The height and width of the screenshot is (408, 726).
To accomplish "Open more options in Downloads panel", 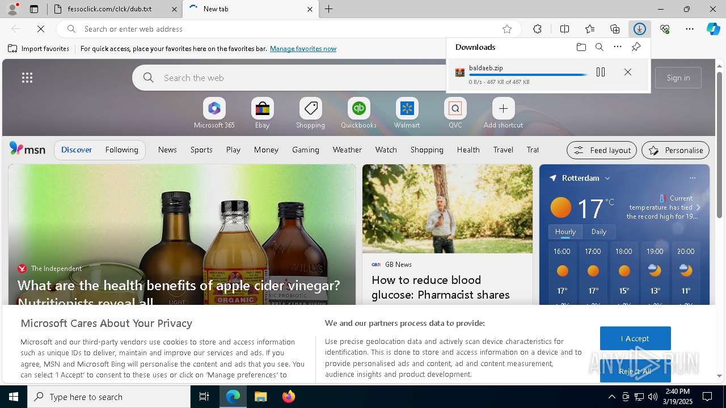I will click(x=618, y=47).
